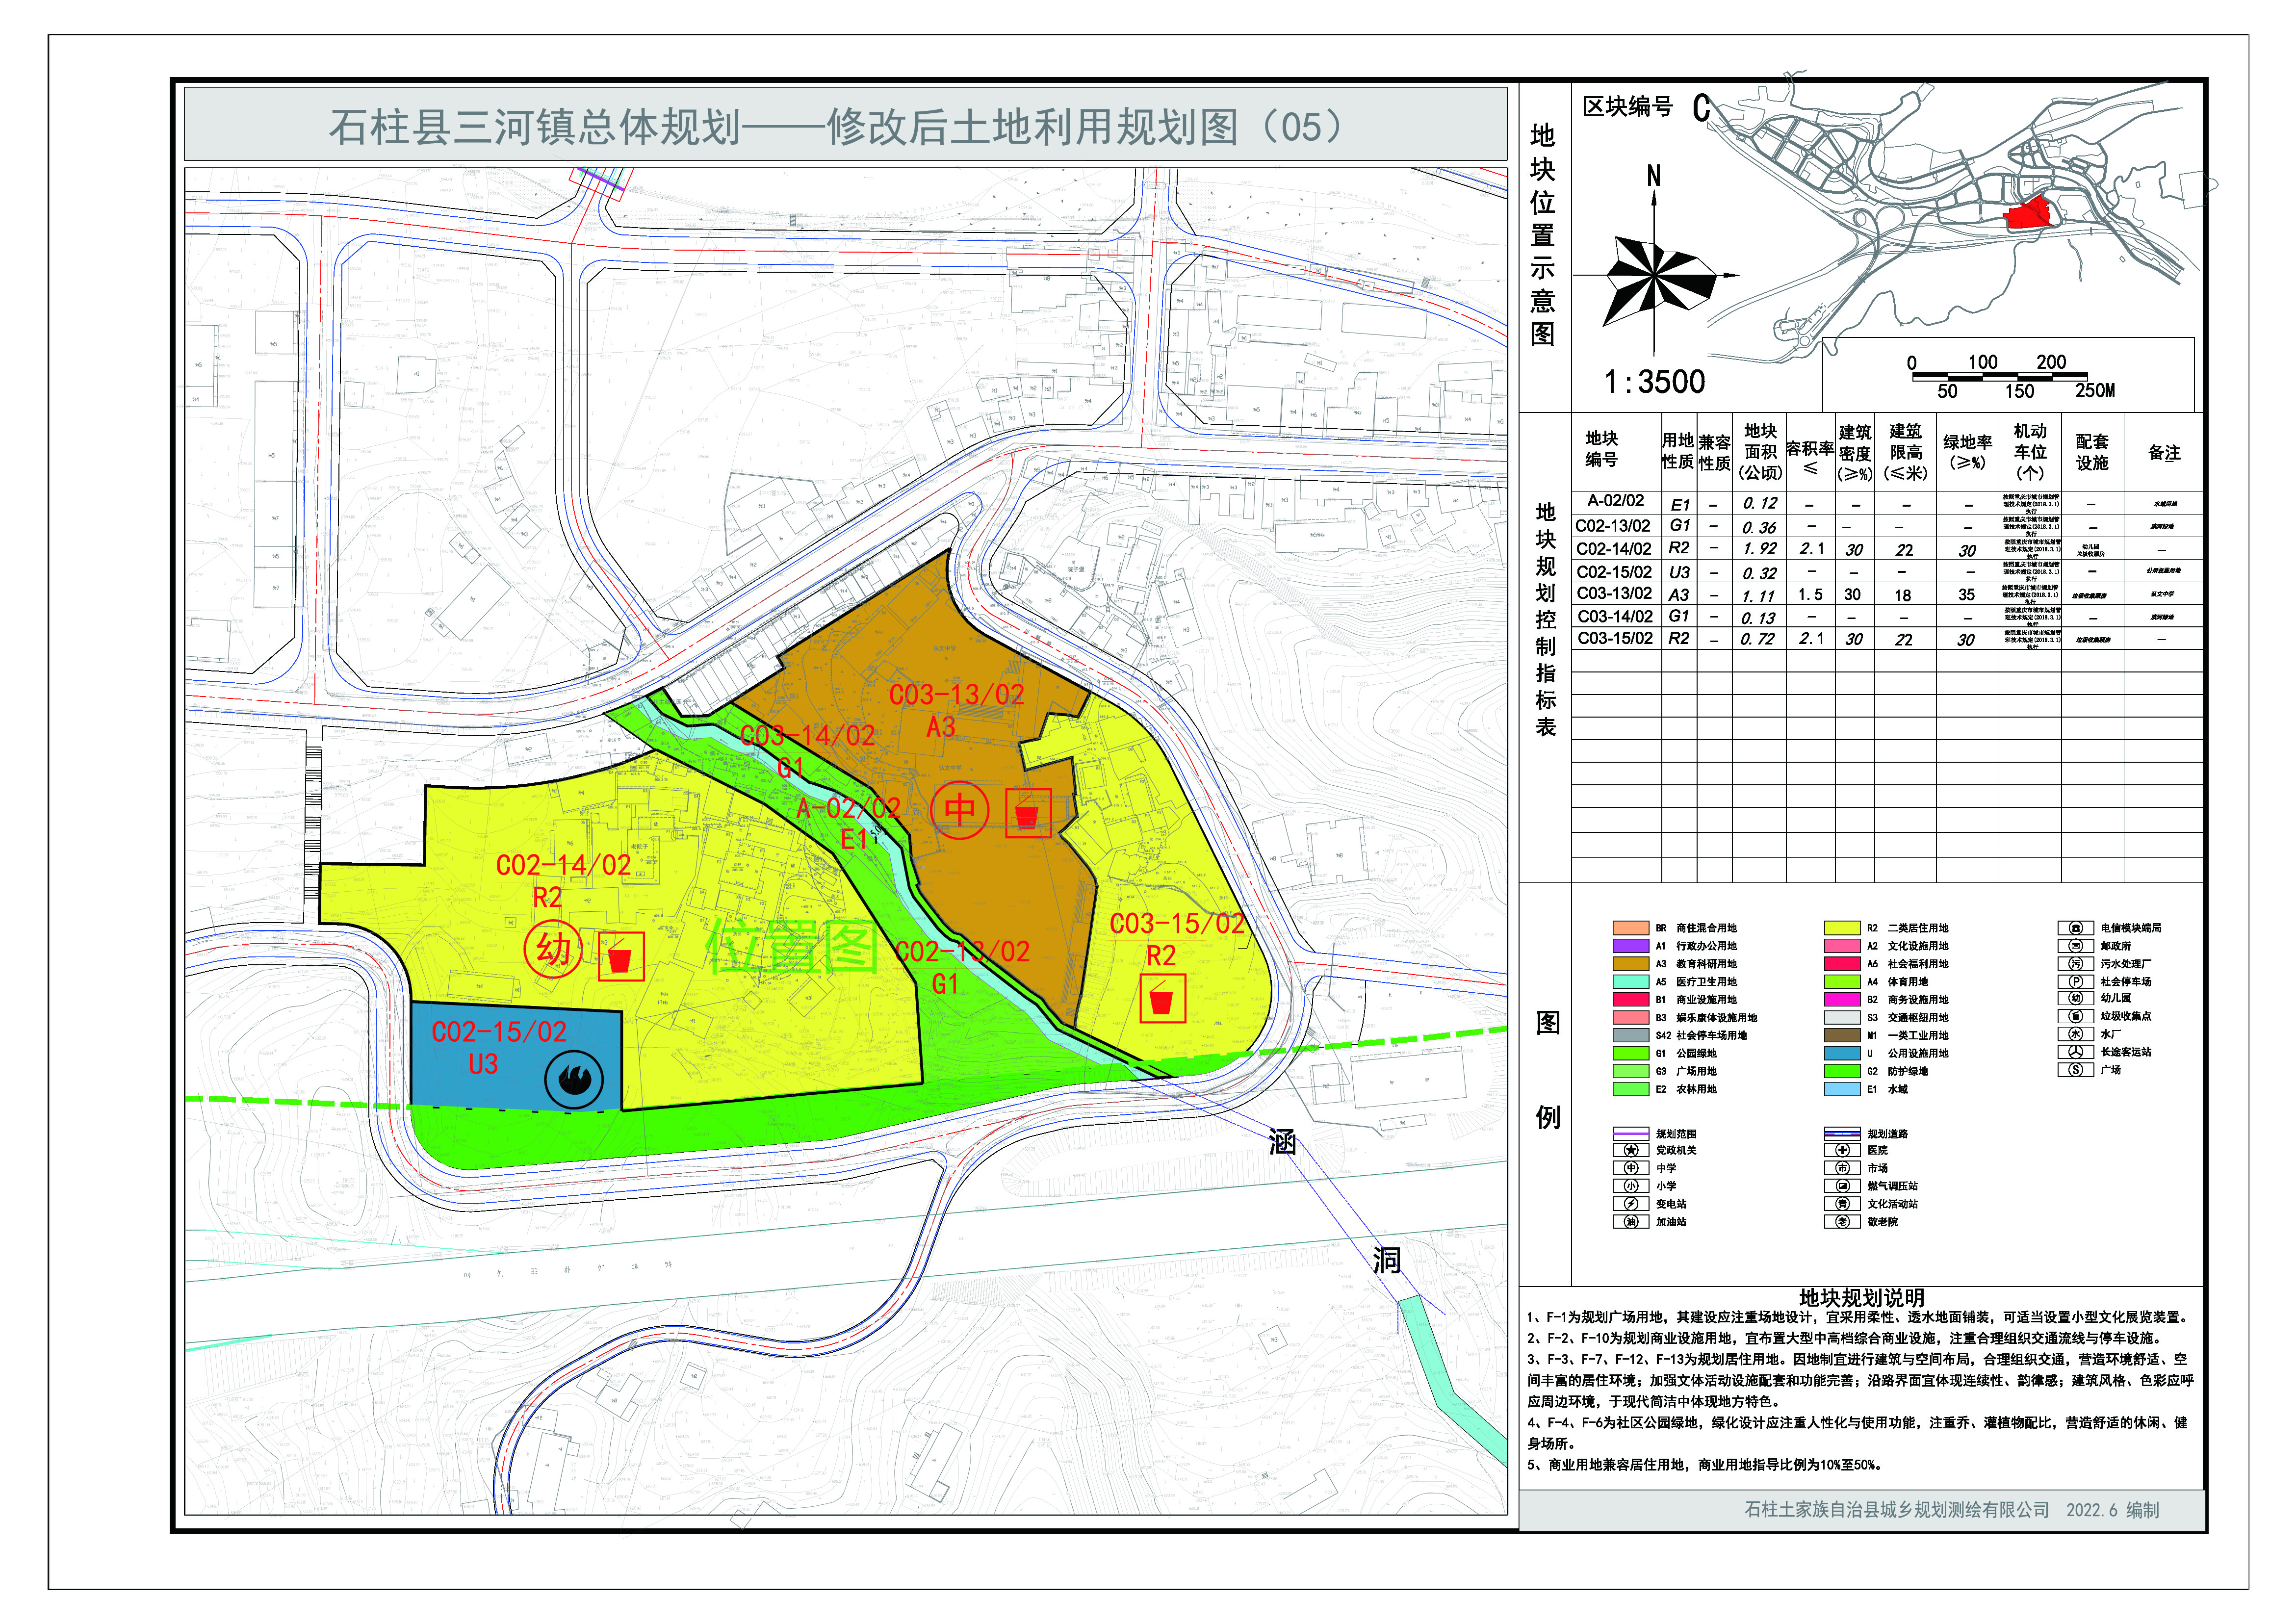Click the 1.92 area value in the table

click(x=1760, y=549)
